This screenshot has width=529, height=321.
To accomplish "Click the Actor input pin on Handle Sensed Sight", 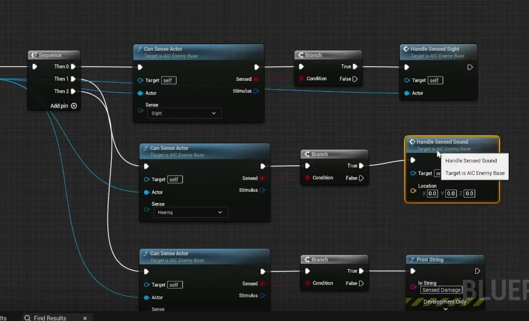I will click(407, 93).
